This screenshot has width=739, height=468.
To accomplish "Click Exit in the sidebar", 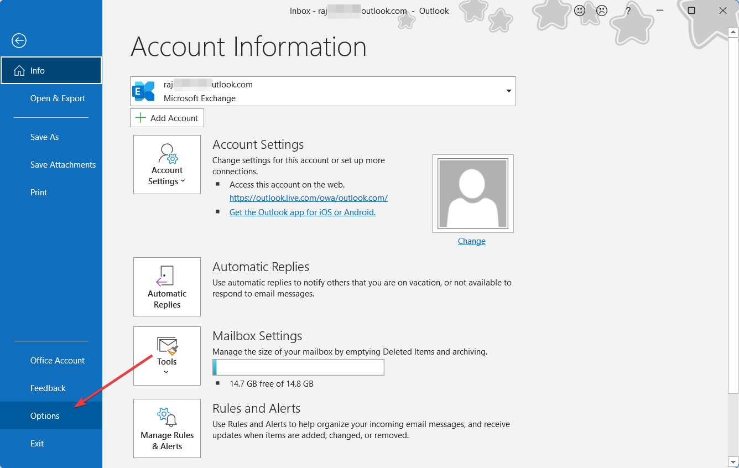I will [51, 444].
